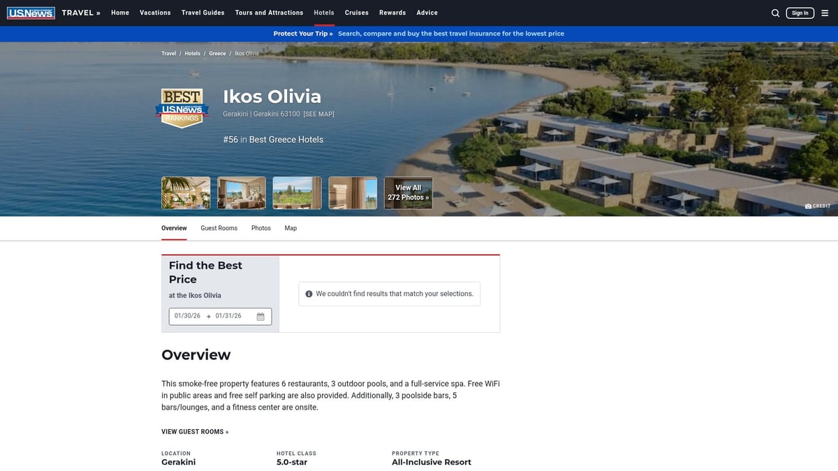Screen dimensions: 838x471
Task: Open the Cruises section from the top navigation
Action: coord(356,12)
